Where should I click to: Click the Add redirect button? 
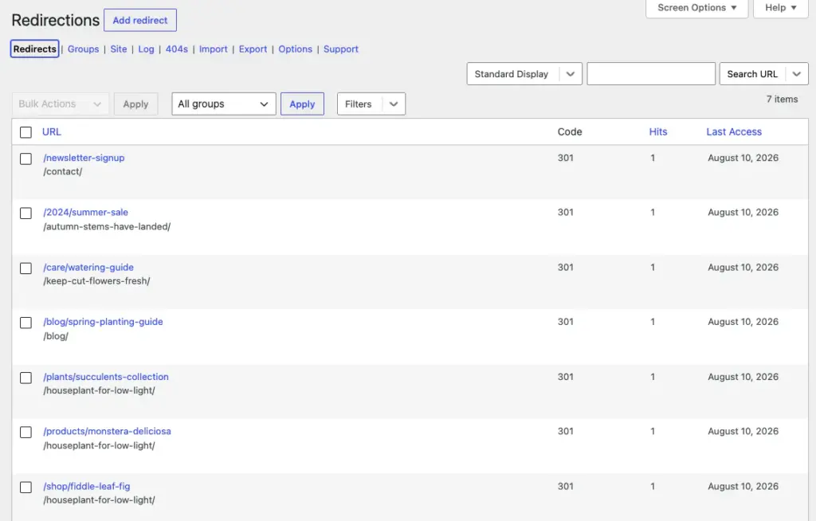(x=140, y=20)
